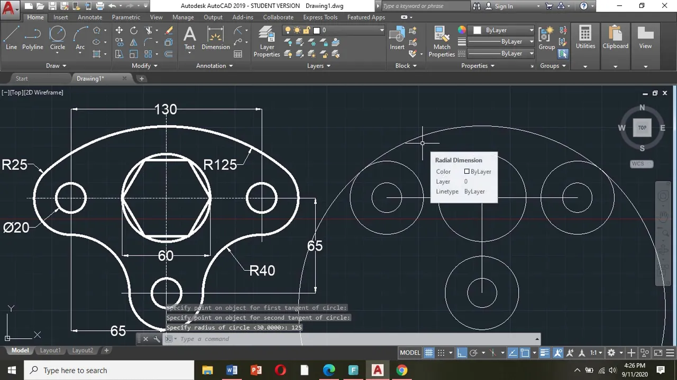Expand the Draw panel flyout

56,66
